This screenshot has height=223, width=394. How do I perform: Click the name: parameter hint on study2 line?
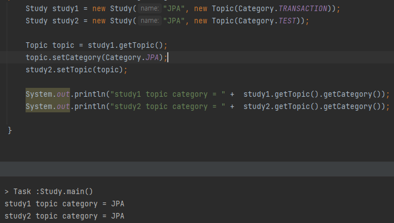[x=149, y=21]
